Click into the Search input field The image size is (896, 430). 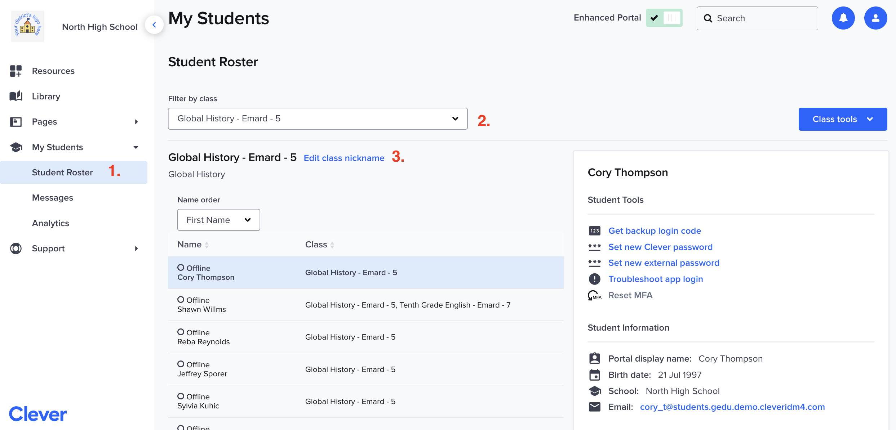coord(757,18)
